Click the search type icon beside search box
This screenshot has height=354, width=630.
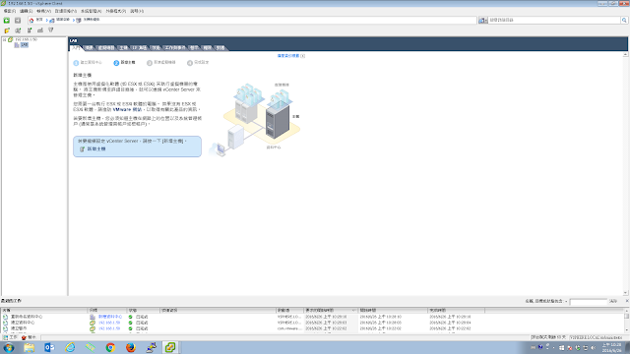481,20
